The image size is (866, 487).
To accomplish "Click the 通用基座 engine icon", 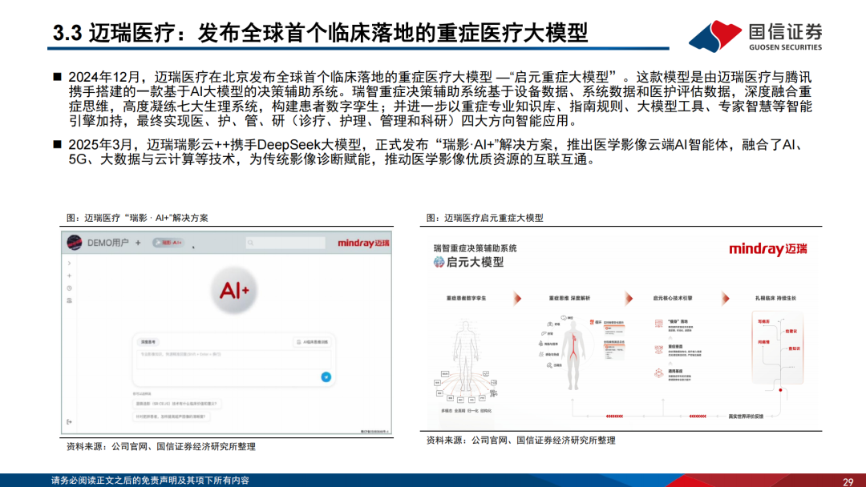I will click(x=658, y=373).
